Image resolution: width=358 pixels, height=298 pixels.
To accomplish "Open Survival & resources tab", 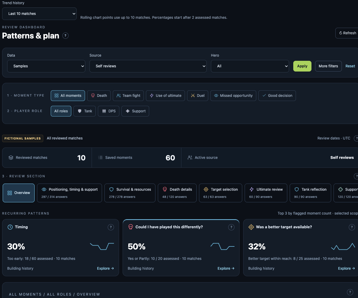I will (130, 193).
